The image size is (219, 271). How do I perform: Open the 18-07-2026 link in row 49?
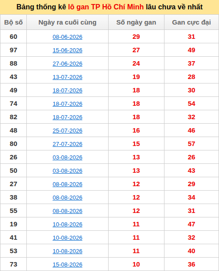tap(67, 90)
